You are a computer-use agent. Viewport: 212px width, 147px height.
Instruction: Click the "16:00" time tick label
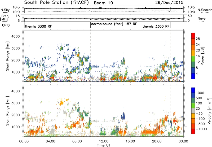pyautogui.click(x=130, y=141)
